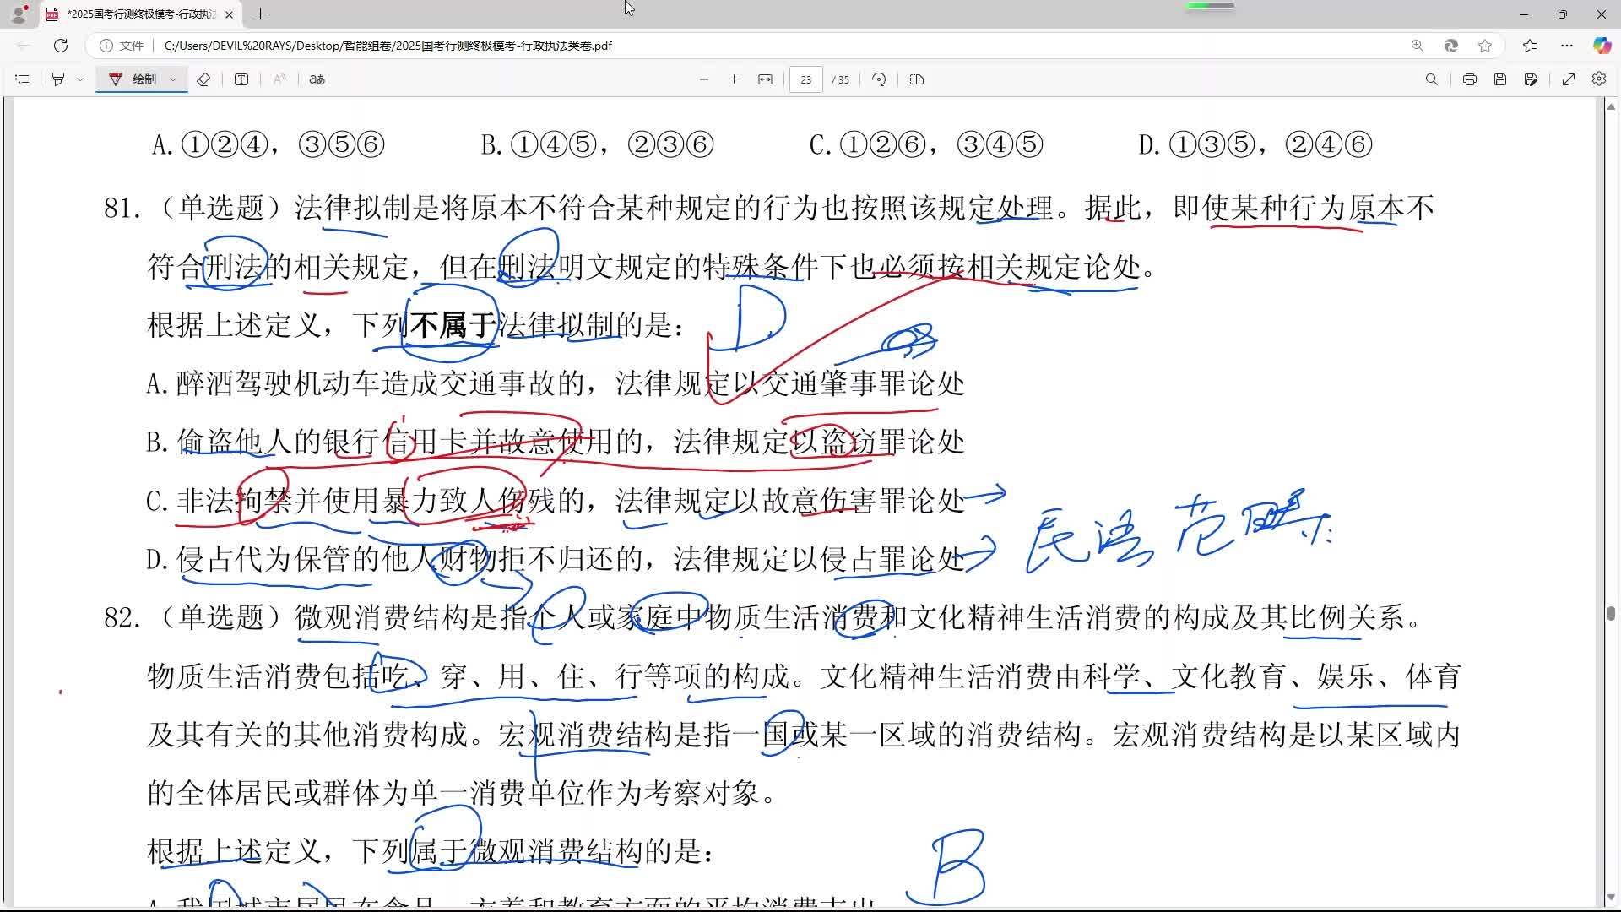Open a new browser tab
The width and height of the screenshot is (1621, 912).
tap(260, 14)
